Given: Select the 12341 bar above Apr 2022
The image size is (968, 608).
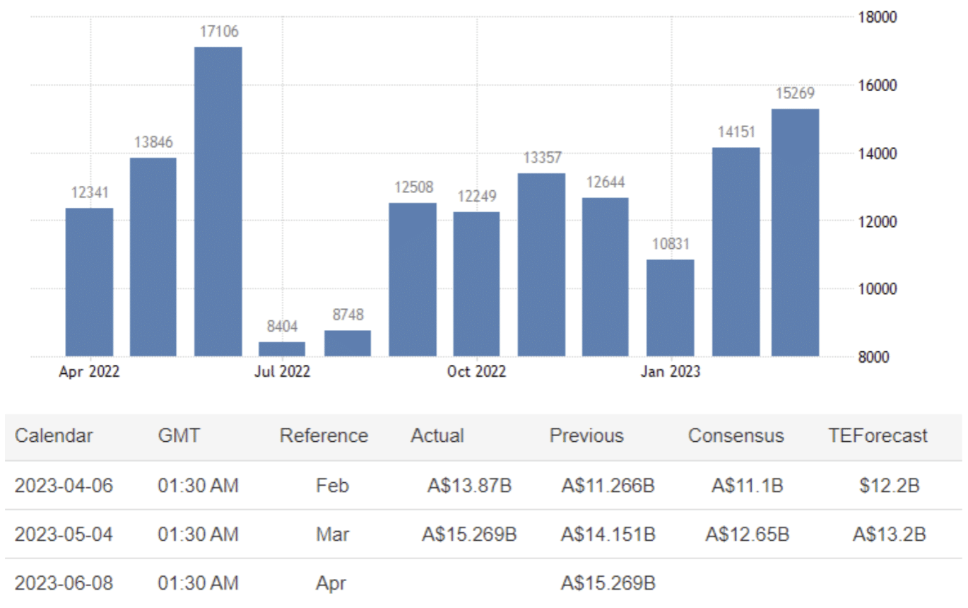Looking at the screenshot, I should pyautogui.click(x=89, y=281).
